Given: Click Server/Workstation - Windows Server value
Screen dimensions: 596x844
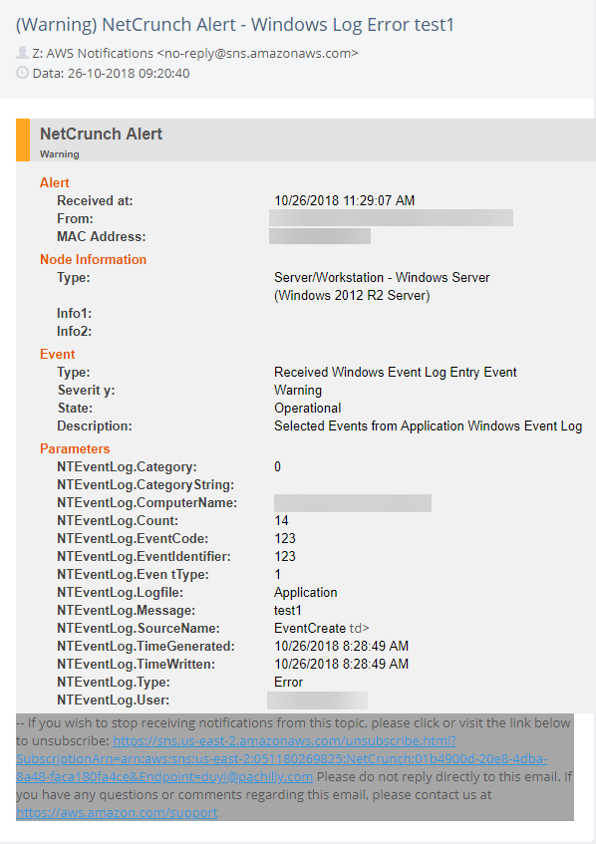Looking at the screenshot, I should click(382, 277).
